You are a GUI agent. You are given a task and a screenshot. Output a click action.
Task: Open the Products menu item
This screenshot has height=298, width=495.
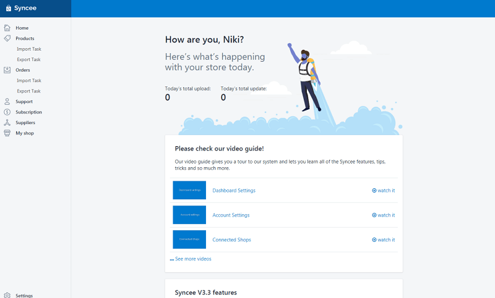click(x=25, y=38)
